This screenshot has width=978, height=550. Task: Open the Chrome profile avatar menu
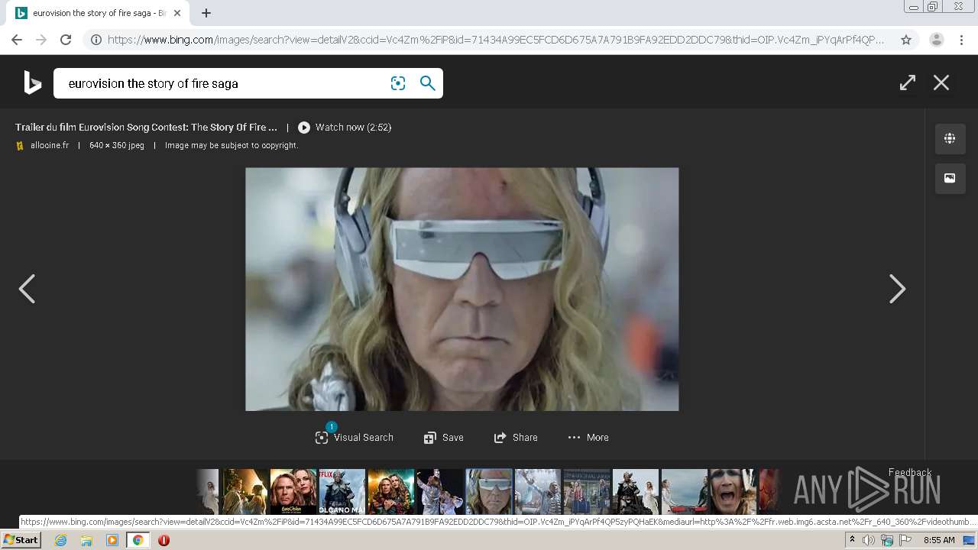(x=937, y=40)
